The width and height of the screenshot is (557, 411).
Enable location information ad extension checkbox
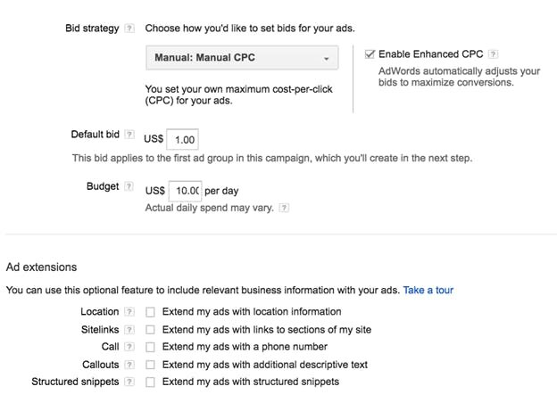[151, 313]
